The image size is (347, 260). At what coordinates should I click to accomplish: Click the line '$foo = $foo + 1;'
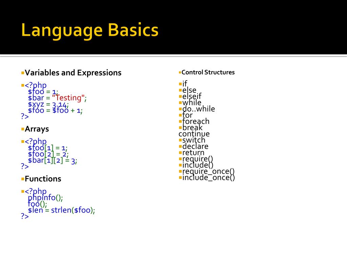[55, 111]
